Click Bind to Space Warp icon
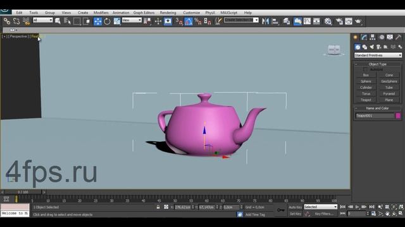The image size is (405, 227). (x=26, y=21)
